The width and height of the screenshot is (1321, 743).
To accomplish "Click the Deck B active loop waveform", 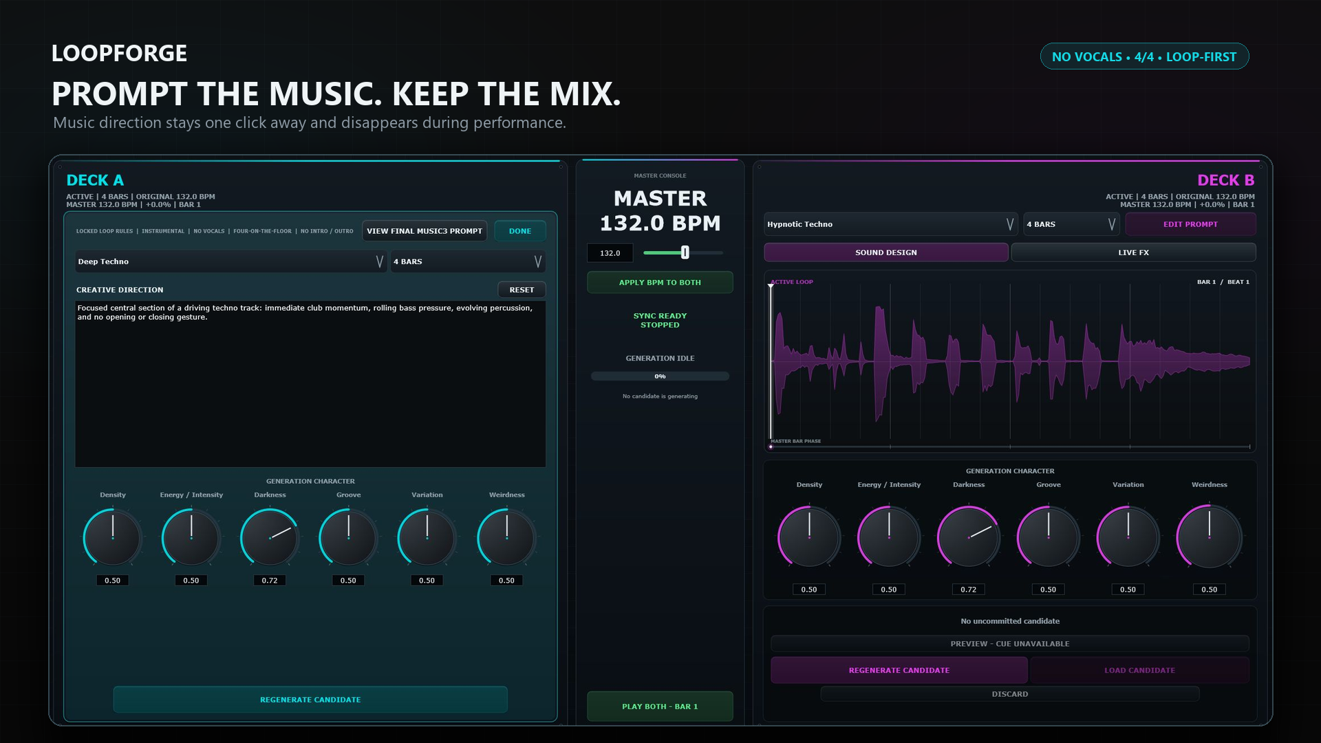I will point(1010,361).
